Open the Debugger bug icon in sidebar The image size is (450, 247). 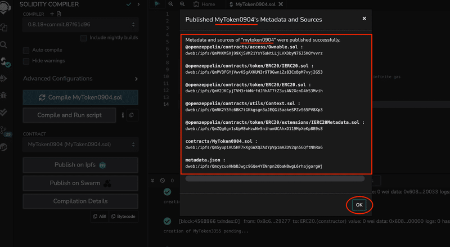[4, 95]
